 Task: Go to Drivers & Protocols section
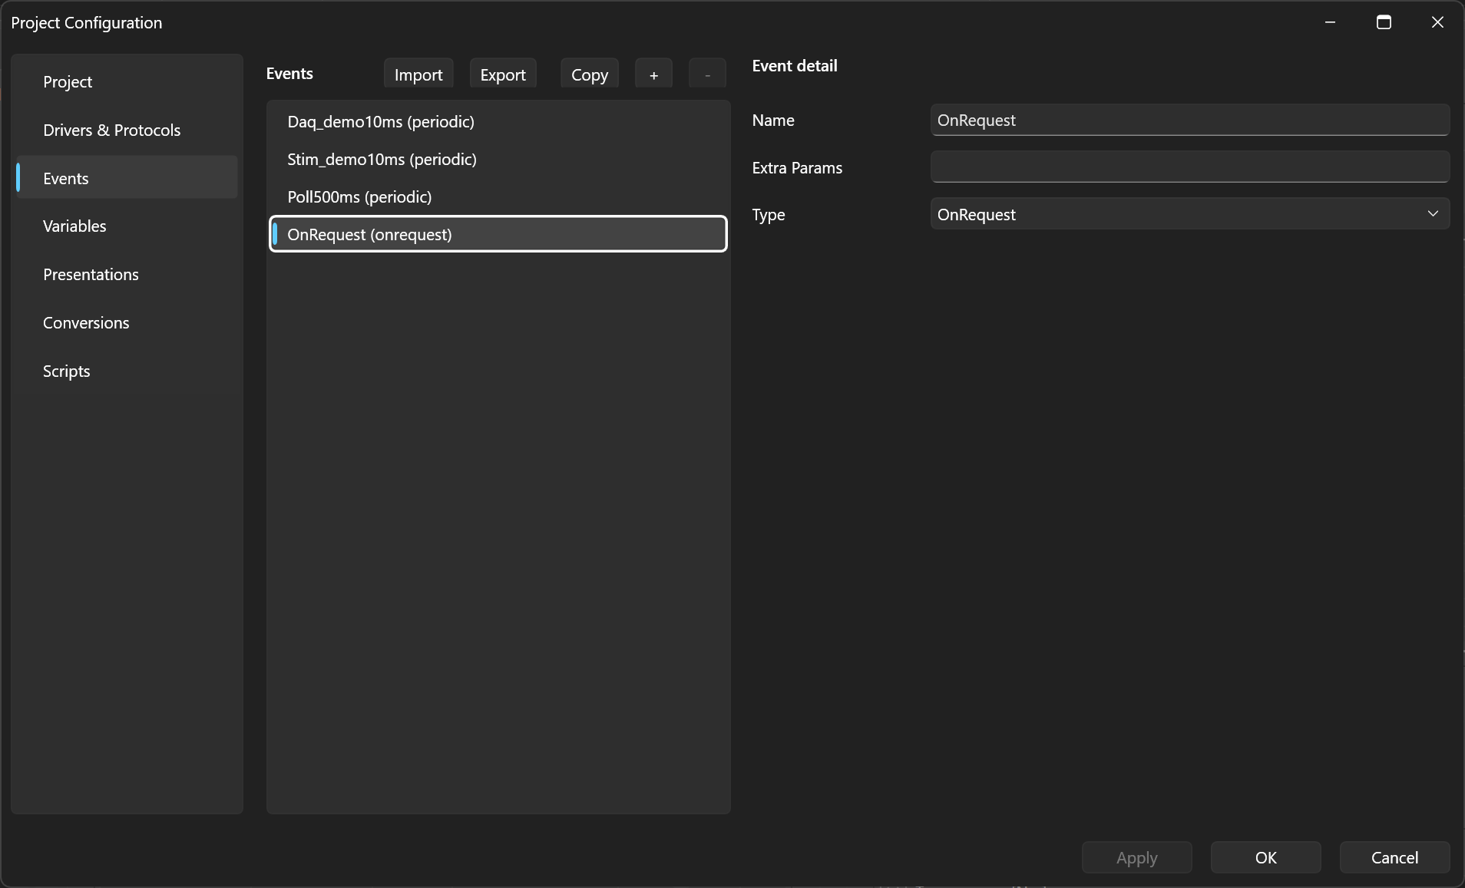pos(127,130)
